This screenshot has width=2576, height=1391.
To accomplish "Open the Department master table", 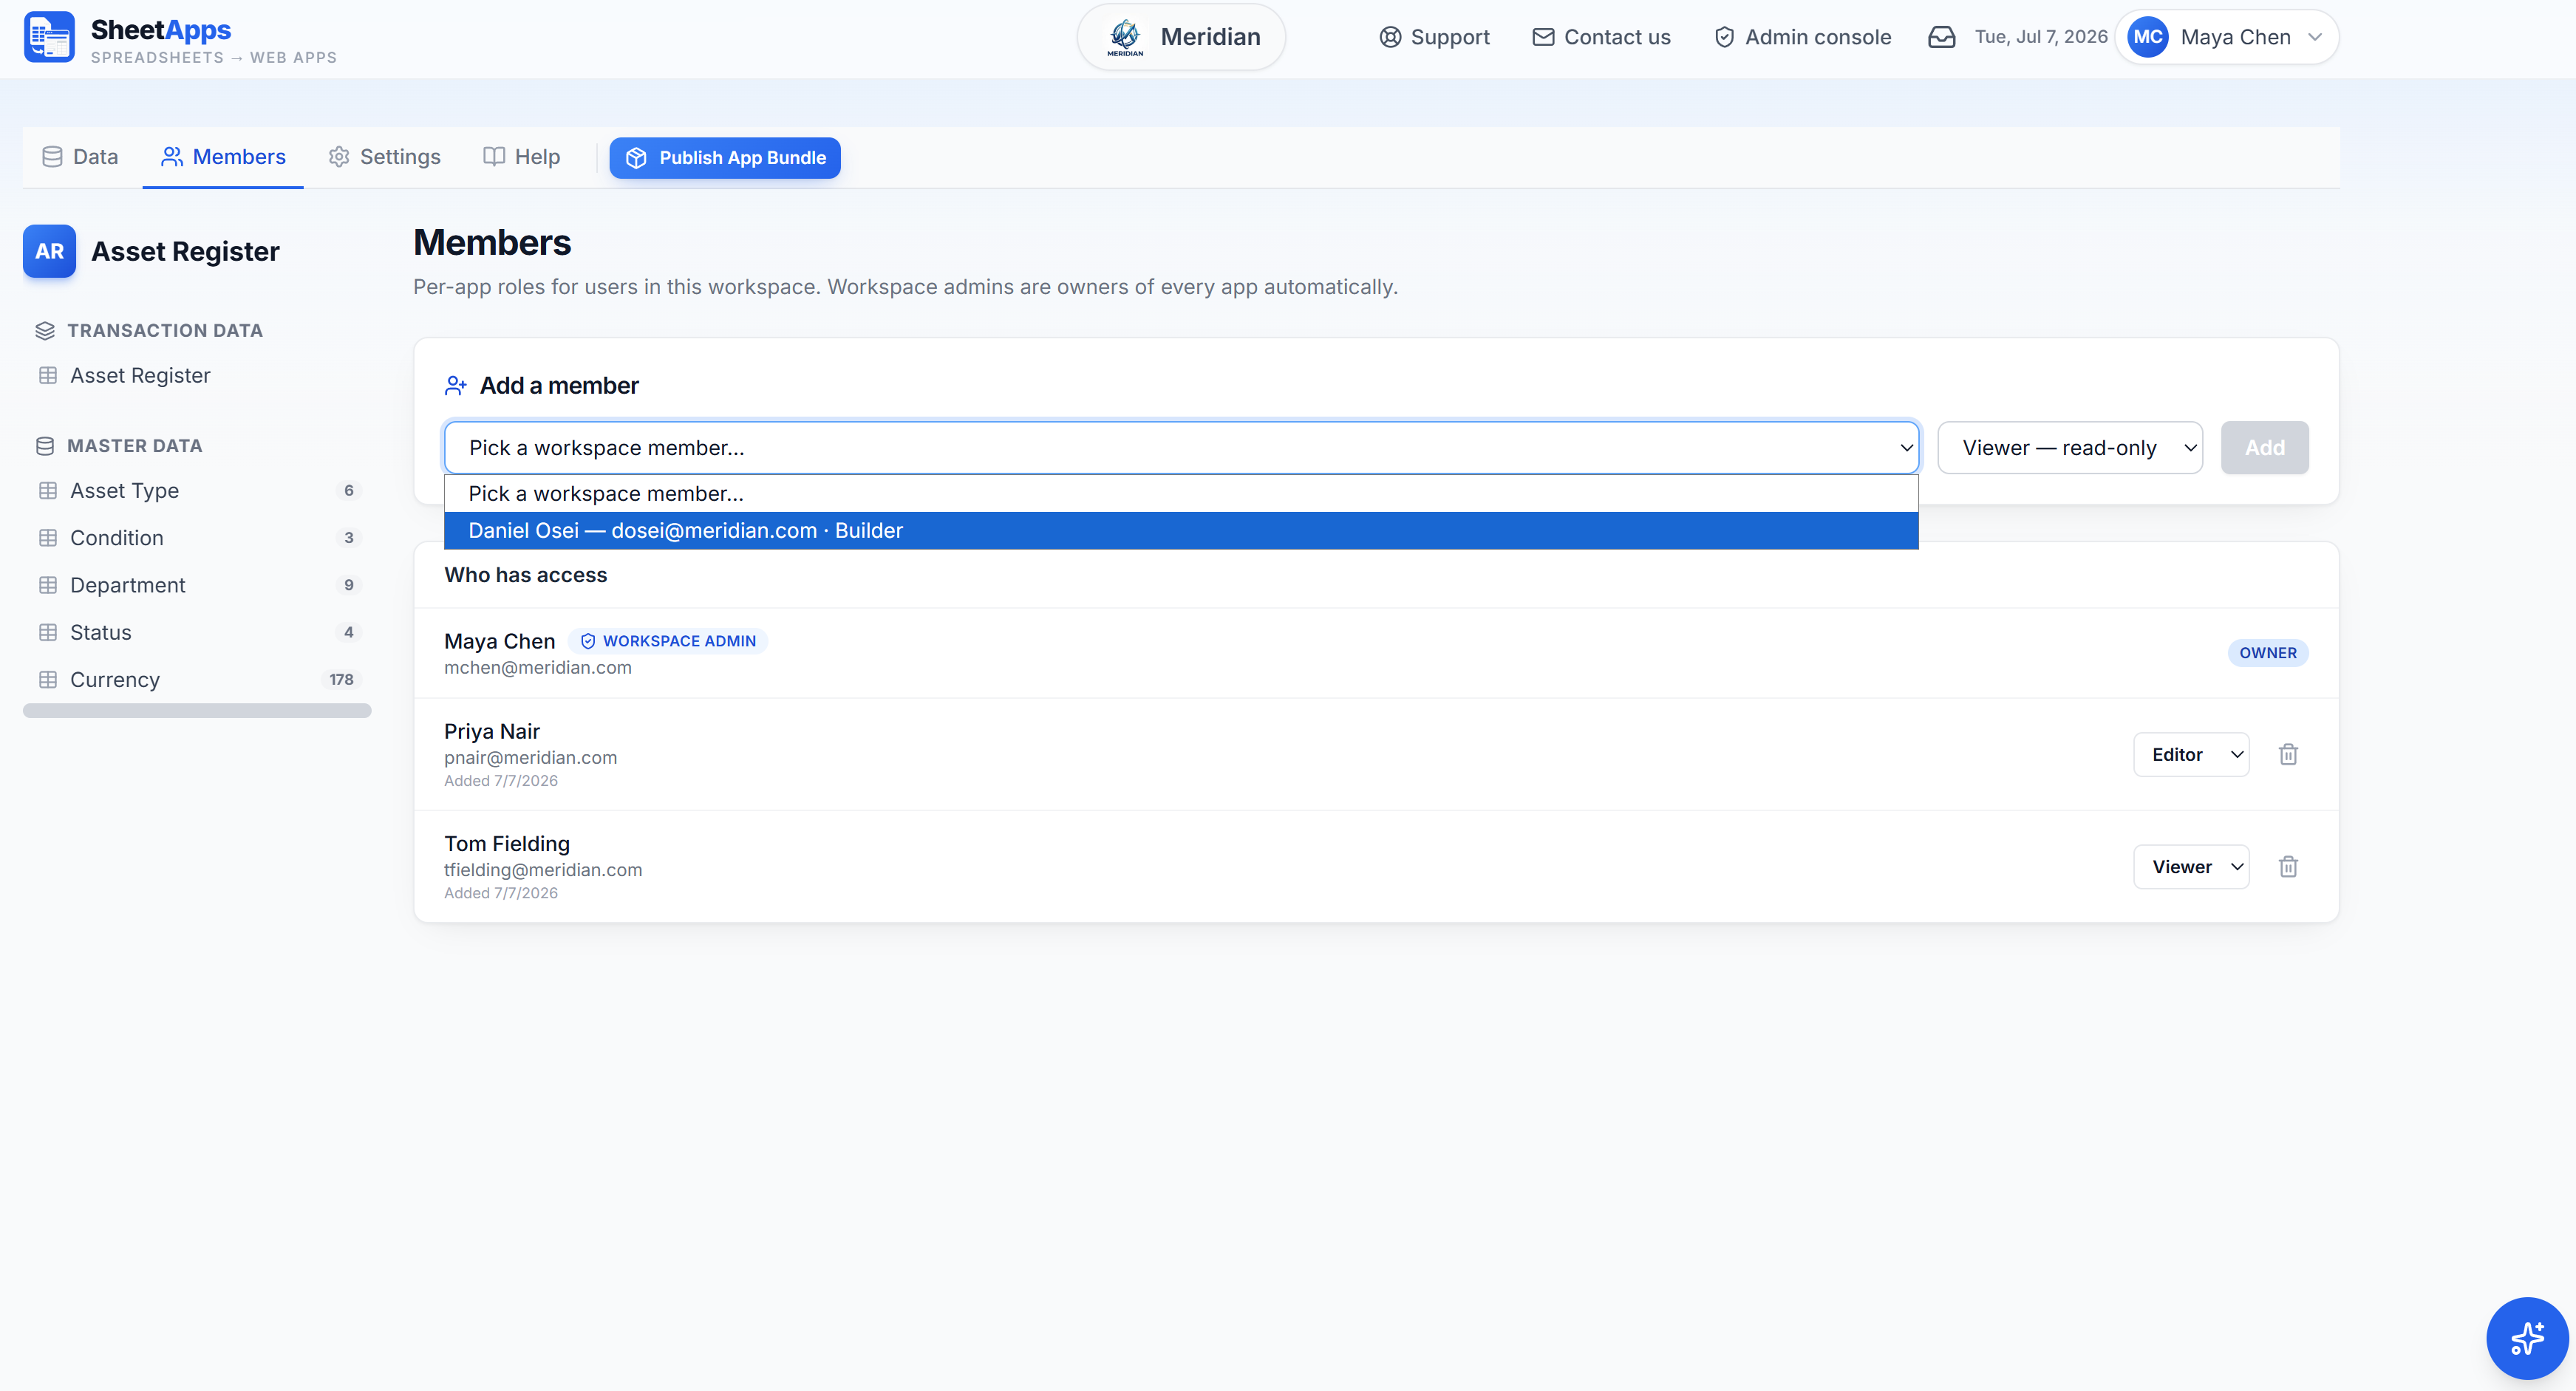I will click(x=197, y=585).
